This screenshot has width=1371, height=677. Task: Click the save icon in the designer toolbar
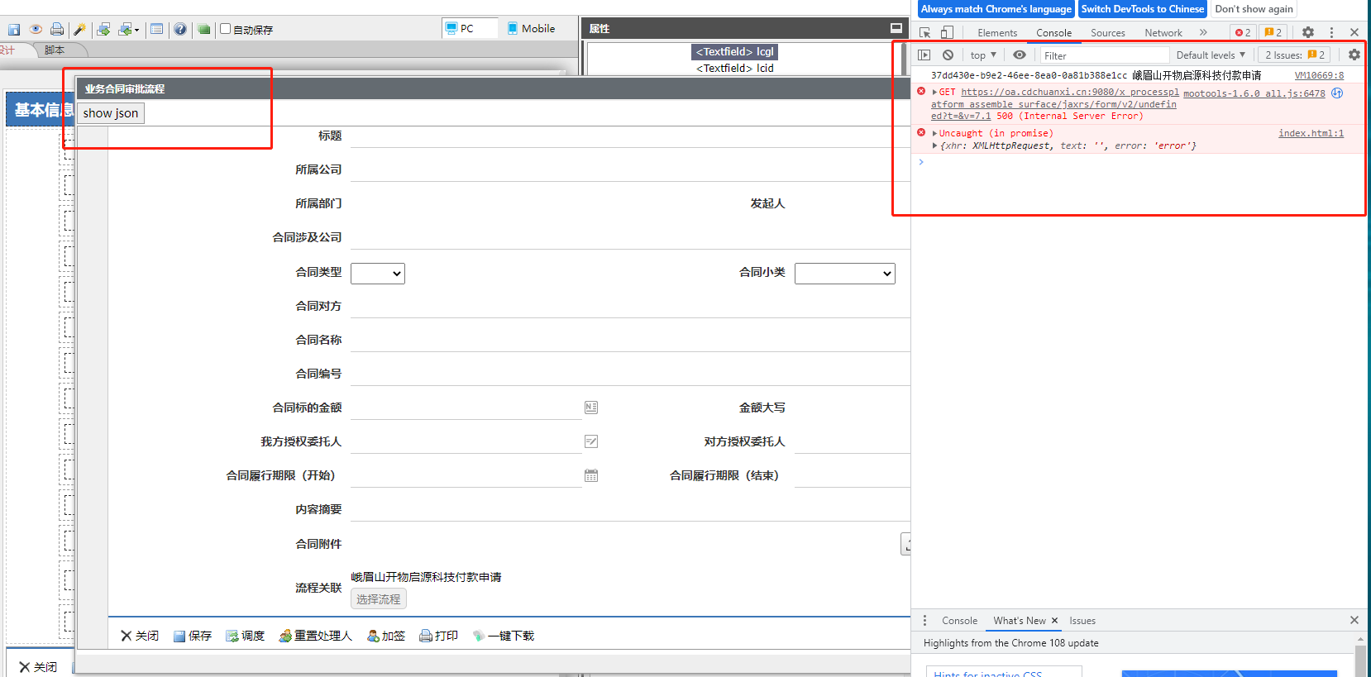tap(14, 30)
